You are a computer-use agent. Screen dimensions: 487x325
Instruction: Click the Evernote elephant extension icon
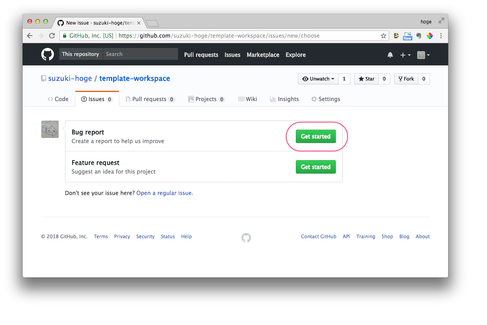(x=419, y=36)
